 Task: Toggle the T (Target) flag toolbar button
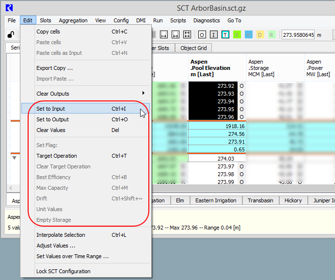click(225, 35)
